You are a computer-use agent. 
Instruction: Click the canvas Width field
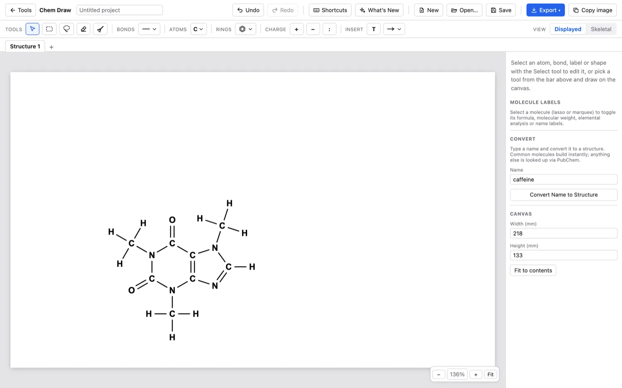pyautogui.click(x=564, y=233)
